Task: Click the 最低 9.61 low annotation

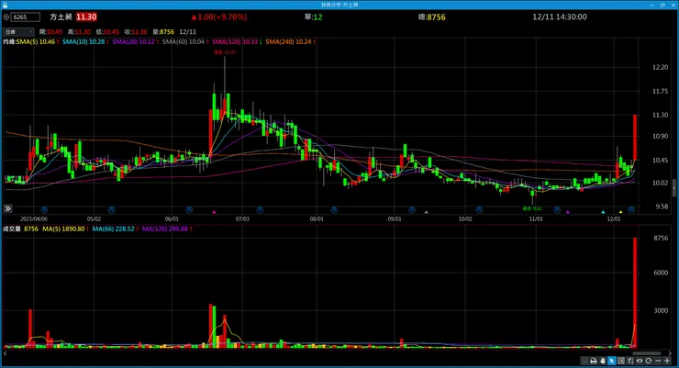Action: [x=532, y=208]
